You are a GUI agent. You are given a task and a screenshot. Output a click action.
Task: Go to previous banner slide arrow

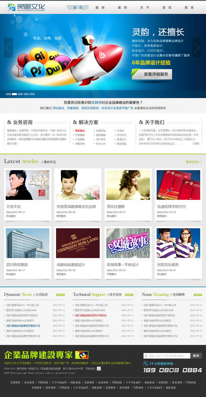coord(9,48)
